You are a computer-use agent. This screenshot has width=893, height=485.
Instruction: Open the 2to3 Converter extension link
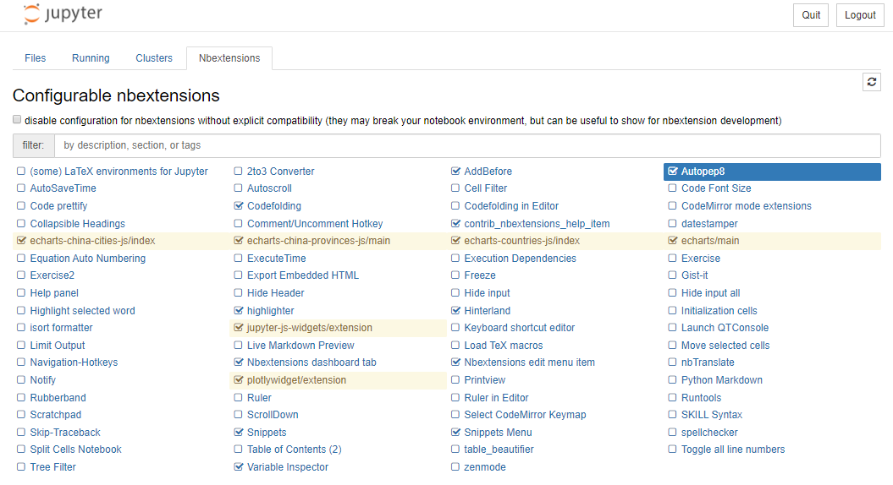pos(281,172)
